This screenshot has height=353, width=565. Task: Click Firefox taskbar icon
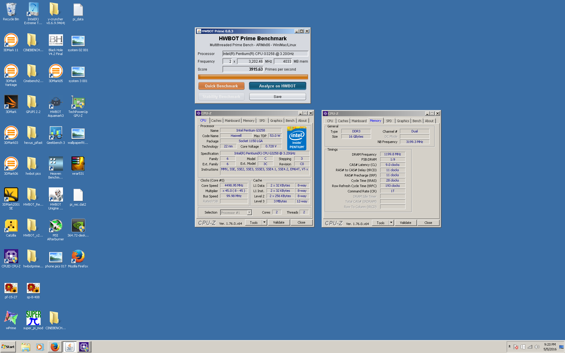click(x=55, y=347)
